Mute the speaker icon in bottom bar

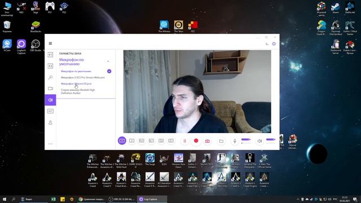click(x=259, y=141)
